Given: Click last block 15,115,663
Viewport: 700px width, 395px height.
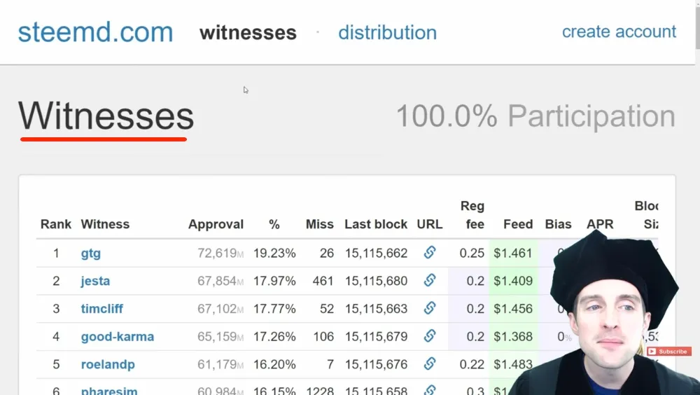Looking at the screenshot, I should [377, 309].
